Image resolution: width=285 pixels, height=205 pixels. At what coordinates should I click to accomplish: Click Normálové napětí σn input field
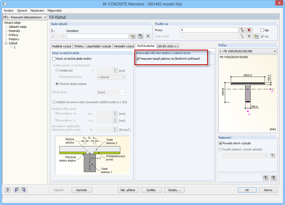105,130
